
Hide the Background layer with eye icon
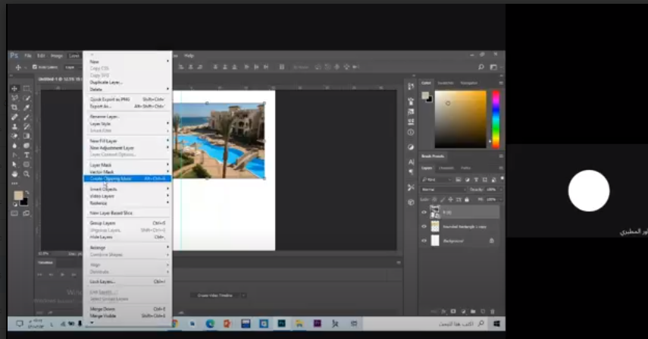(424, 240)
